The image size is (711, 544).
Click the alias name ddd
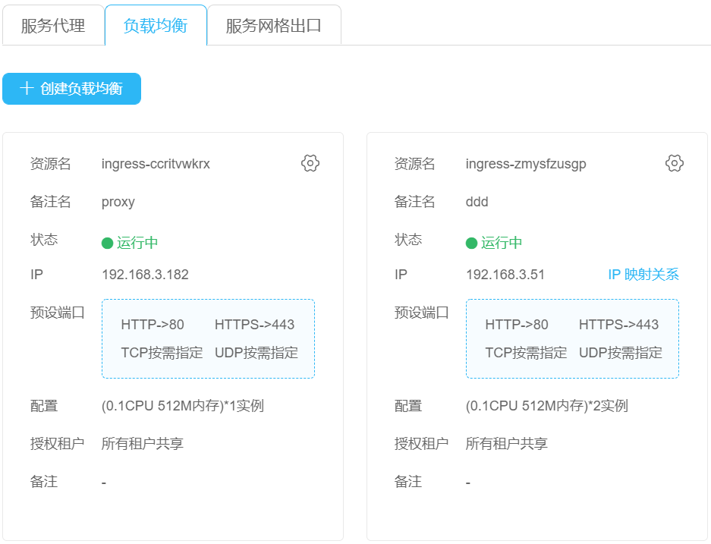(x=477, y=202)
